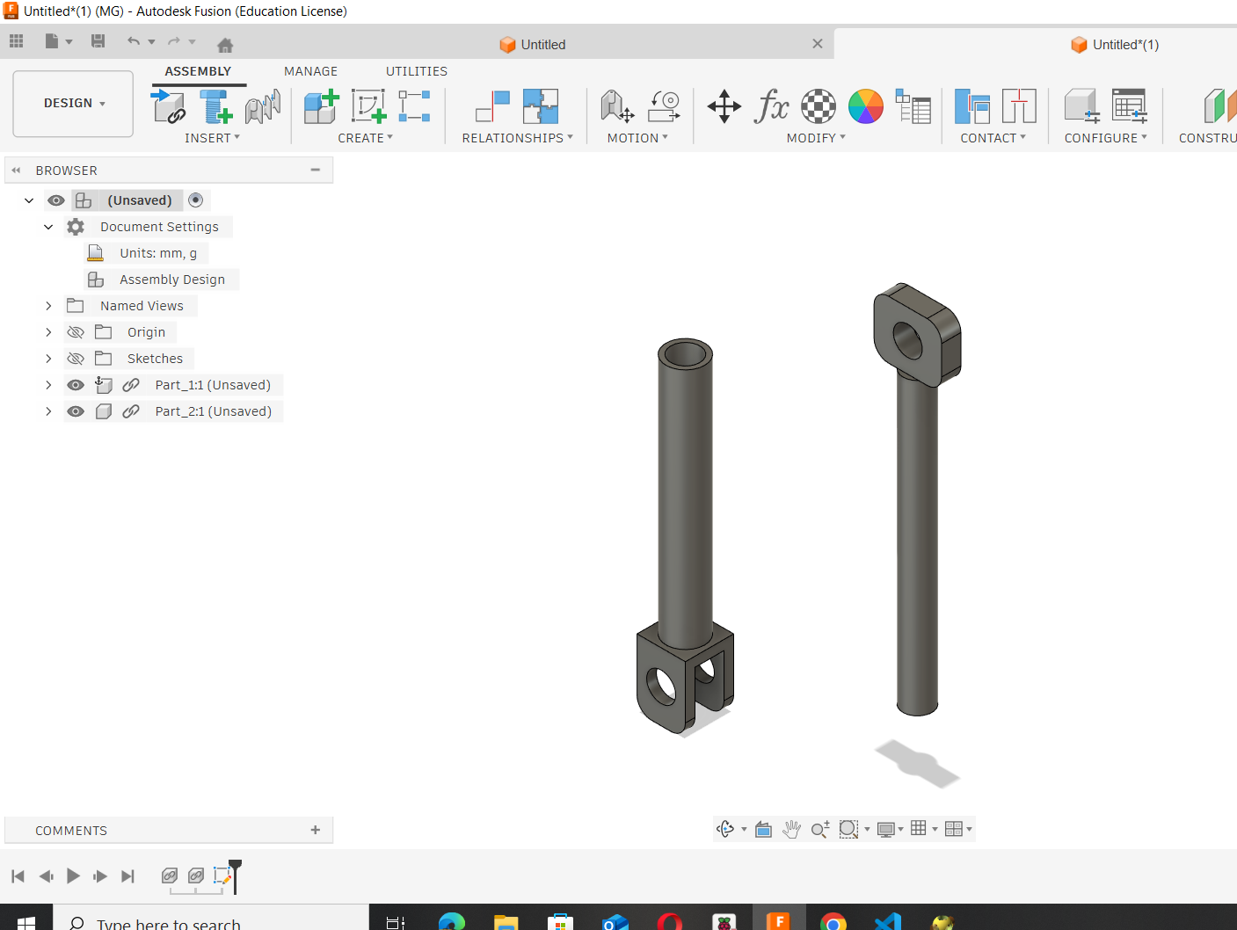This screenshot has height=930, width=1237.
Task: Click the Look At icon in the navigation bar
Action: tap(763, 829)
